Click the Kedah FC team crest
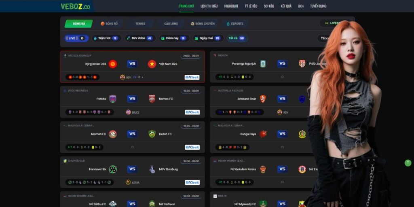The width and height of the screenshot is (414, 207). point(152,134)
